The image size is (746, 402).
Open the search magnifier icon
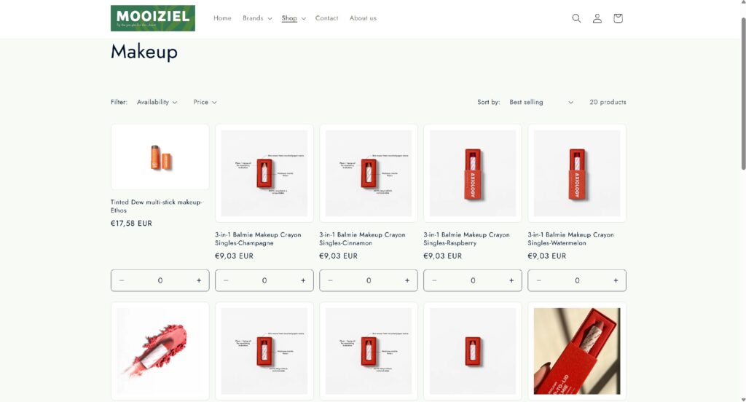point(576,18)
